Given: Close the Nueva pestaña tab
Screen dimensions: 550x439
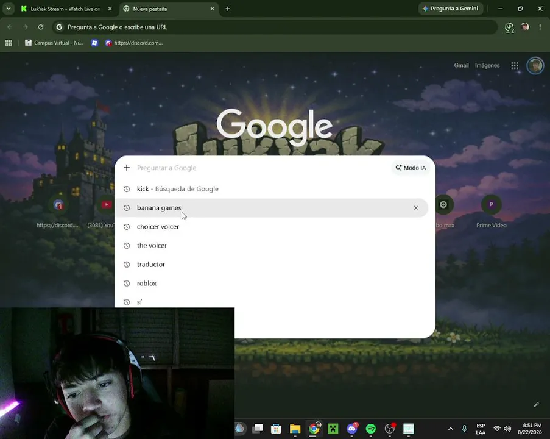Looking at the screenshot, I should click(x=212, y=9).
